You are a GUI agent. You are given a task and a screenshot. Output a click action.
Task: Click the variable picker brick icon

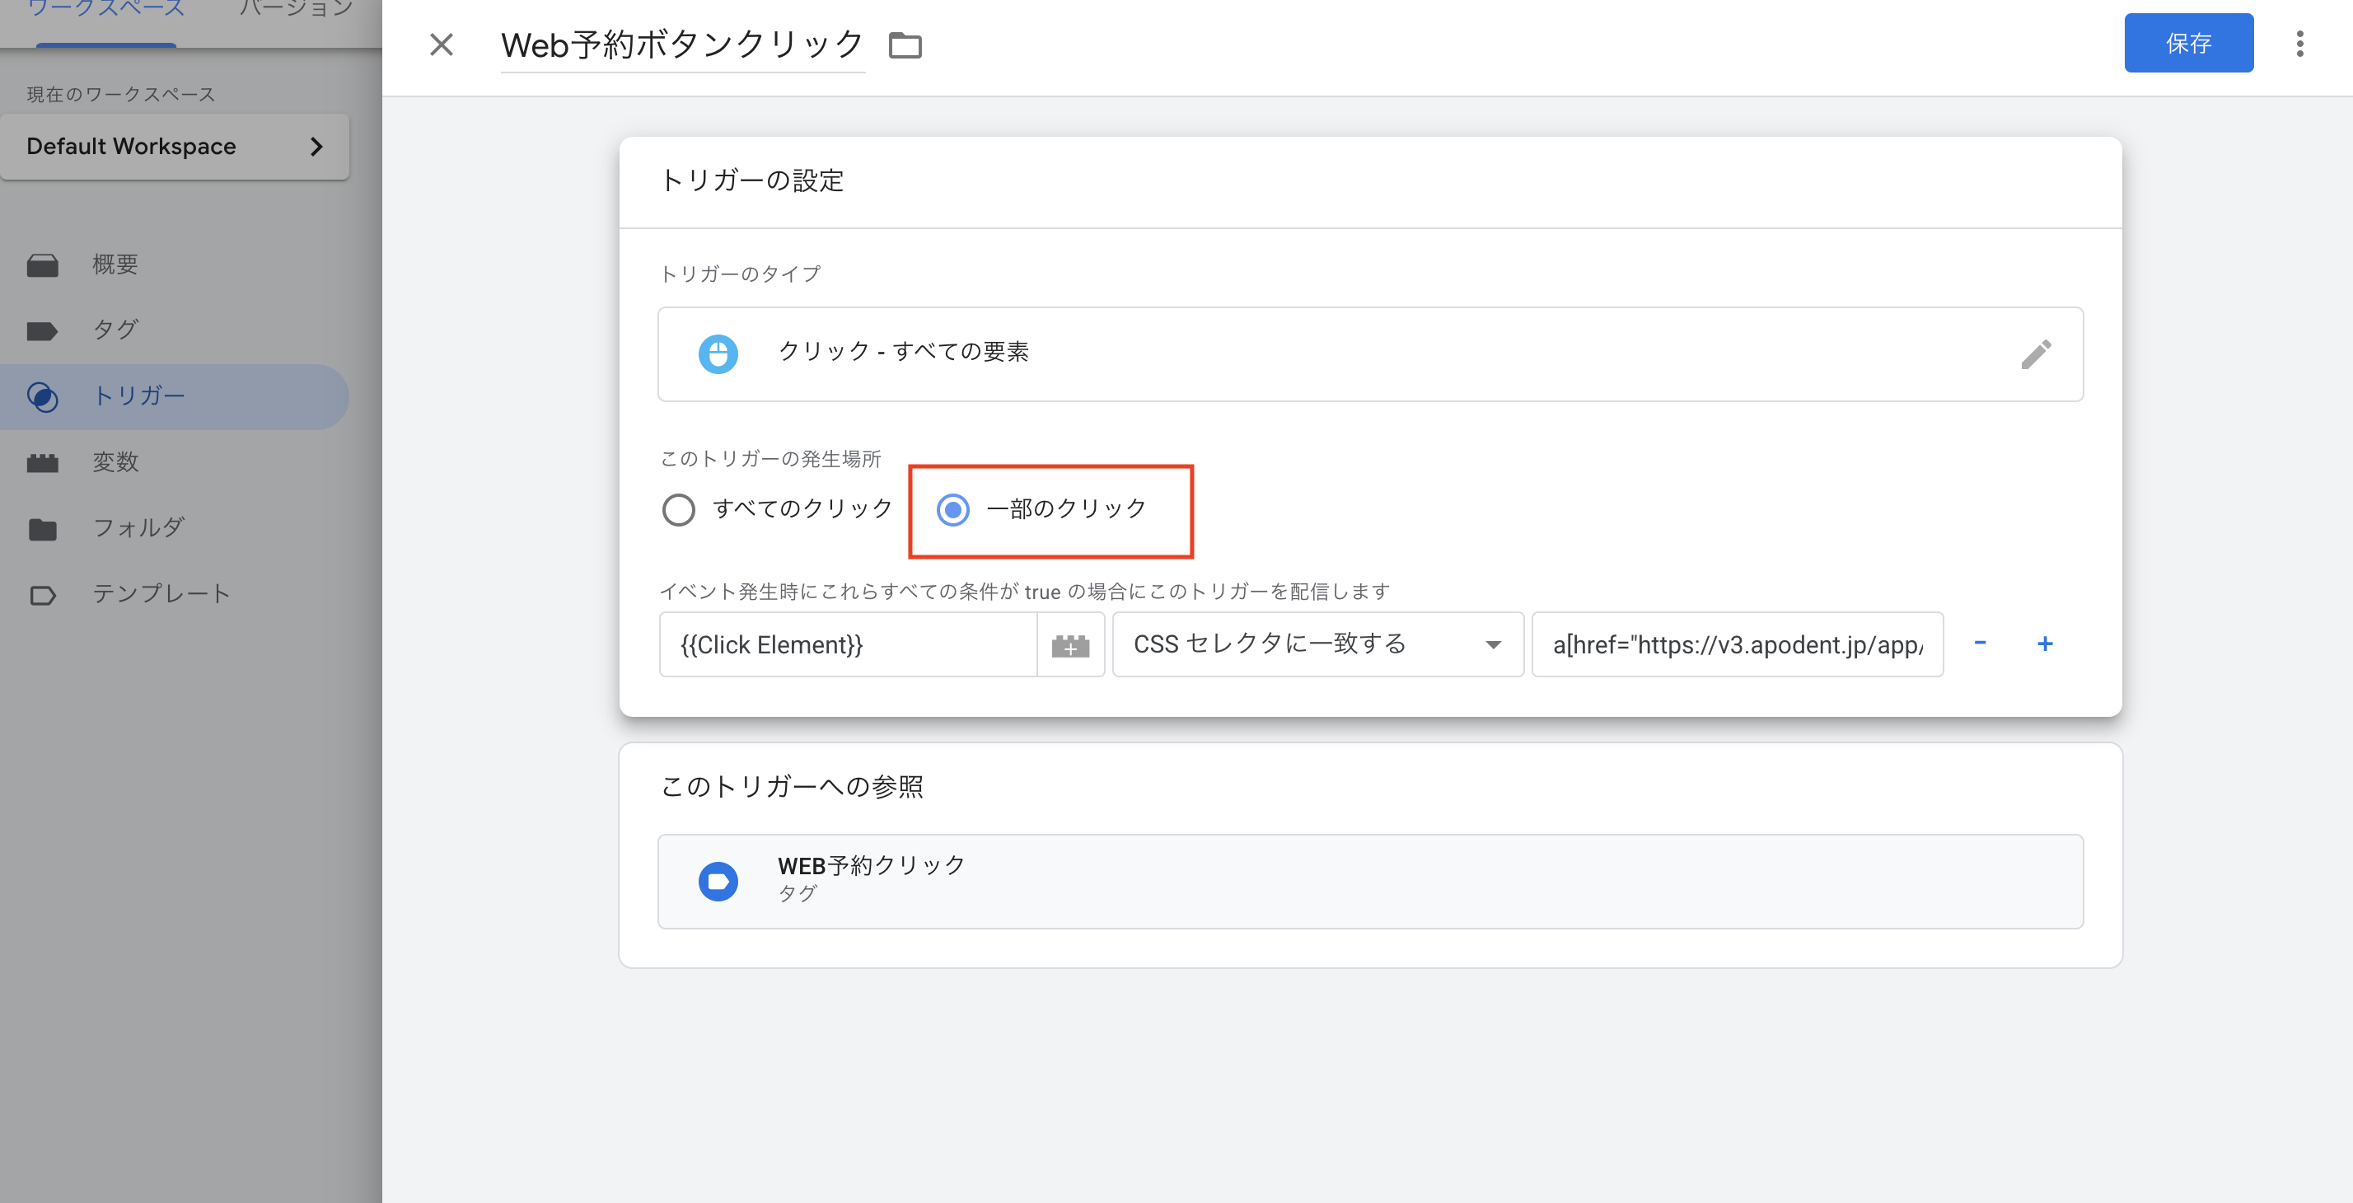point(1070,646)
